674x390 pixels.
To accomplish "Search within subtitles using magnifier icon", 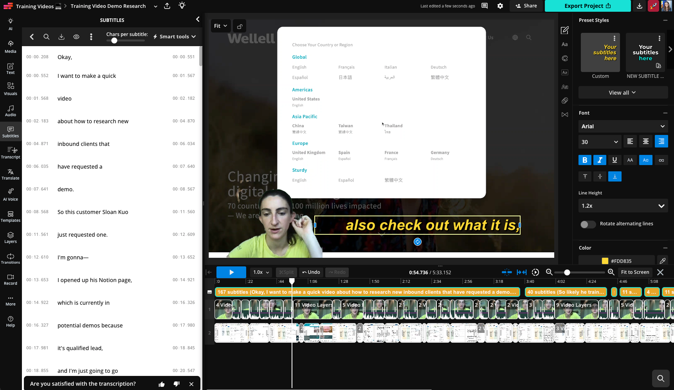I will (x=46, y=37).
